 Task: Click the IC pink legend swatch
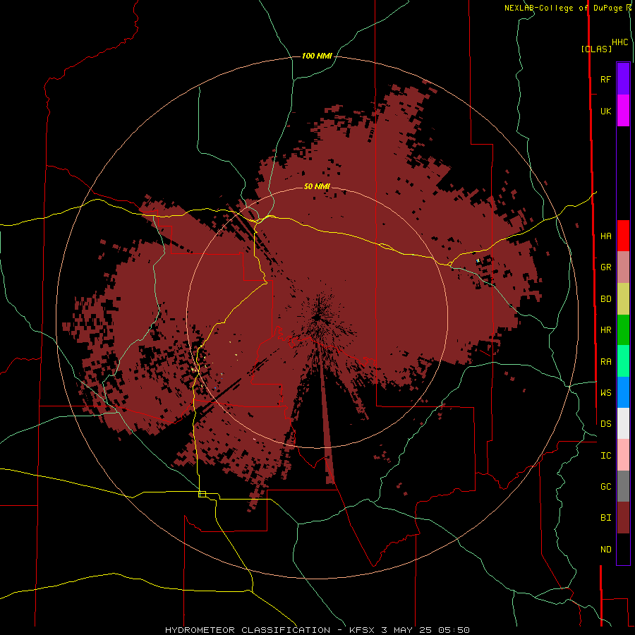click(623, 455)
